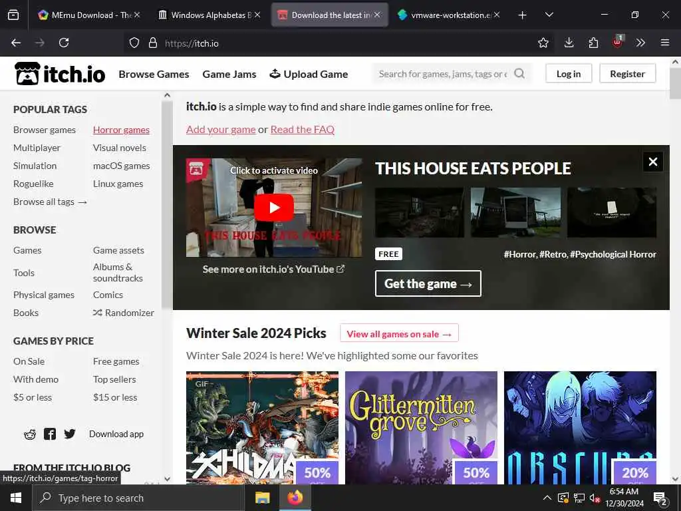
Task: Click the browser back arrow
Action: click(x=16, y=43)
